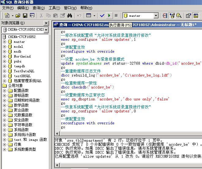
Task: Open the 编辑(E) menu
Action: (23, 8)
